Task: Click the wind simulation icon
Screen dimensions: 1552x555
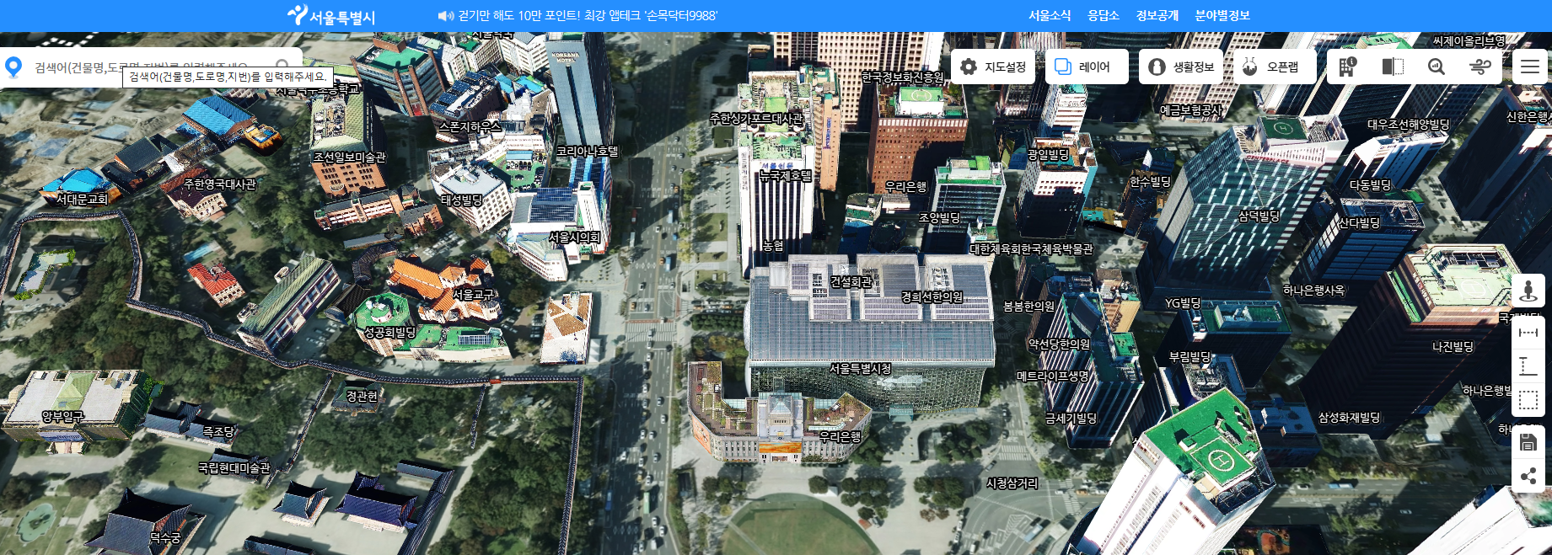Action: [x=1480, y=67]
